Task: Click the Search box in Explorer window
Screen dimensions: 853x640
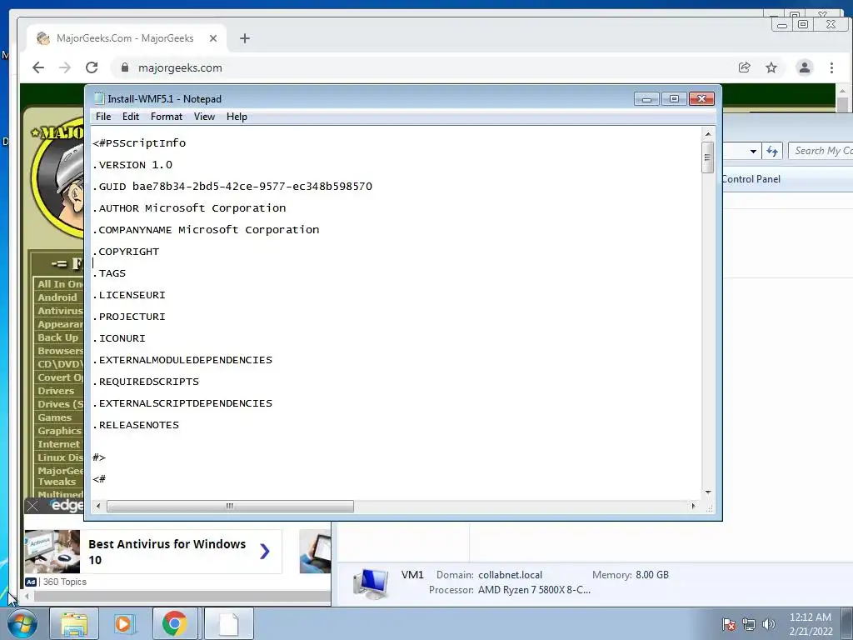Action: (821, 151)
